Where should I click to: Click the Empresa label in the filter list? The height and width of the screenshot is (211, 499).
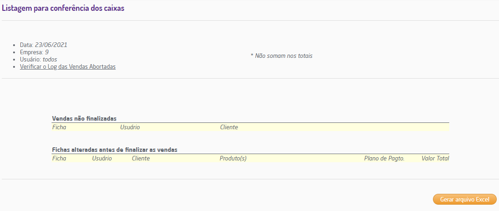click(x=31, y=52)
